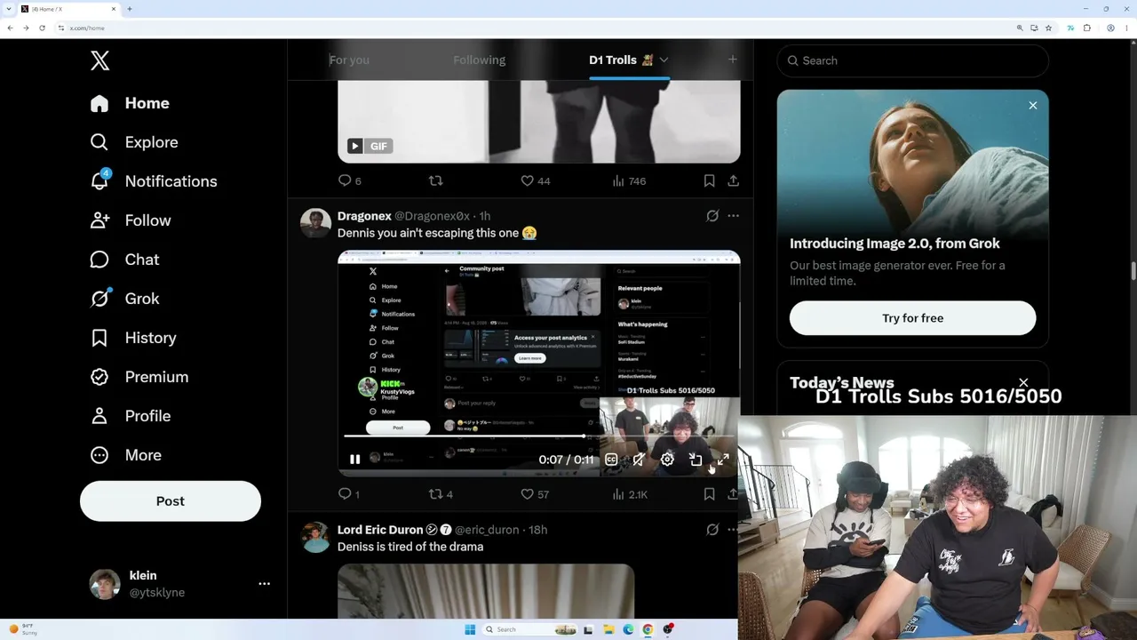1137x640 pixels.
Task: Open account switcher menu next to klein
Action: coord(264,584)
